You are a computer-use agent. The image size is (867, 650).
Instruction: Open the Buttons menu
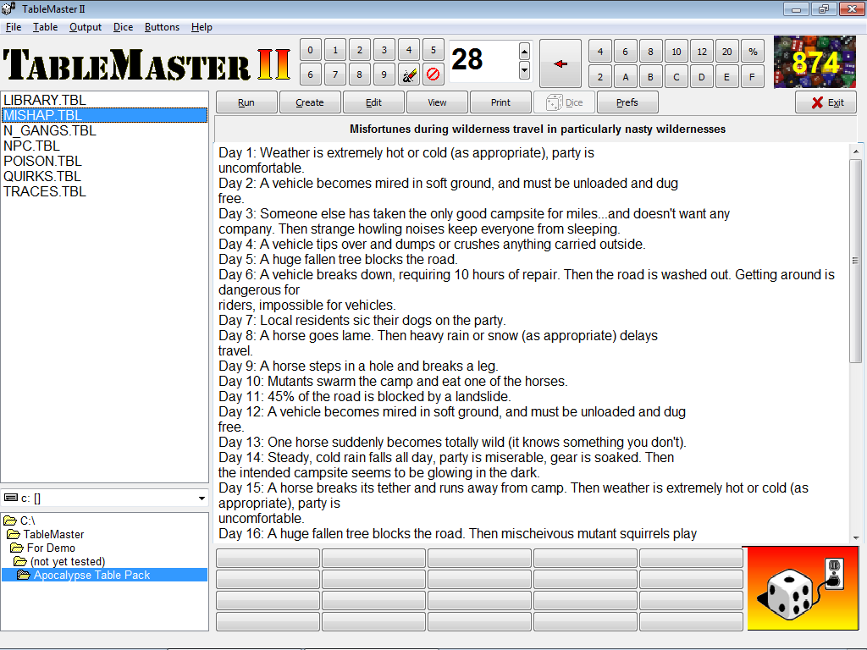[162, 27]
